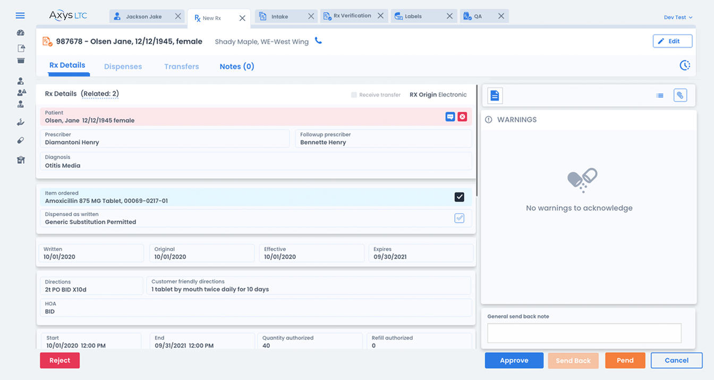Click the Customer friendly directions field
This screenshot has width=714, height=380.
[x=309, y=286]
